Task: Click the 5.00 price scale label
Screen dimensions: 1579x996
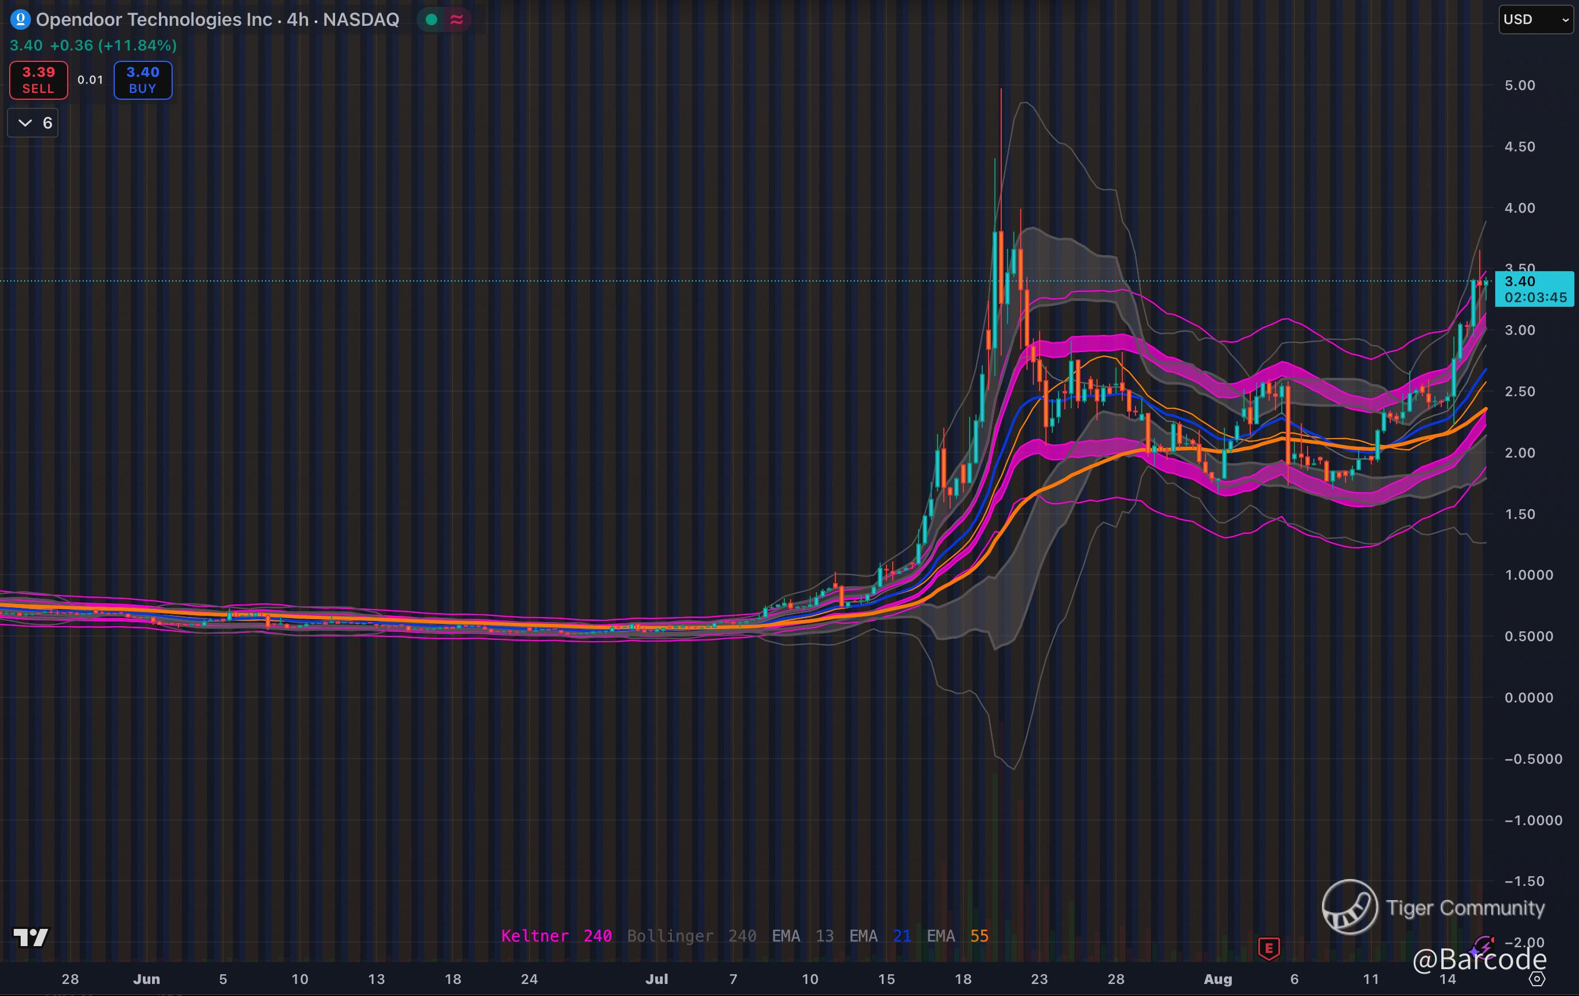Action: click(1519, 85)
